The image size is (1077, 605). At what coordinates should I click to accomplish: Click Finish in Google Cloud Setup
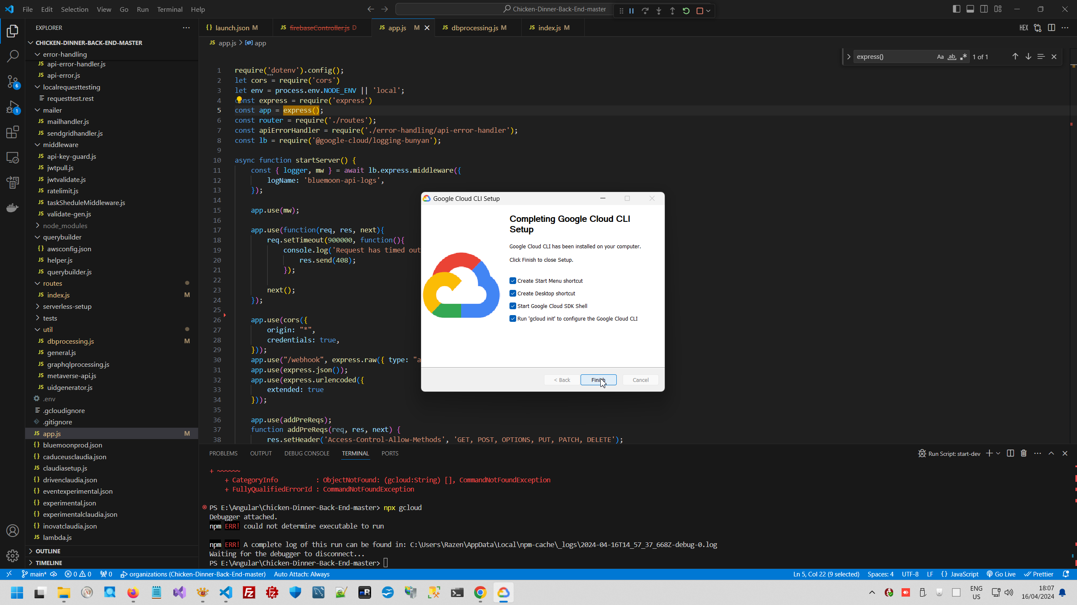pos(598,380)
